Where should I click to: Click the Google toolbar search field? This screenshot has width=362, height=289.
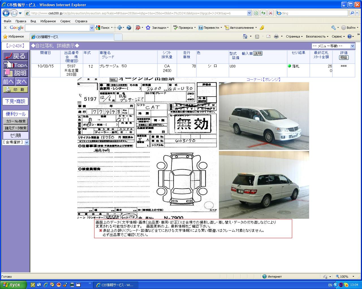click(x=57, y=28)
